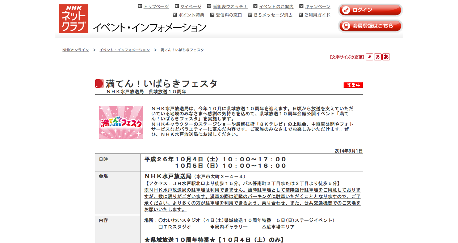Click the underlined parking notice text
The height and width of the screenshot is (243, 458).
click(252, 200)
